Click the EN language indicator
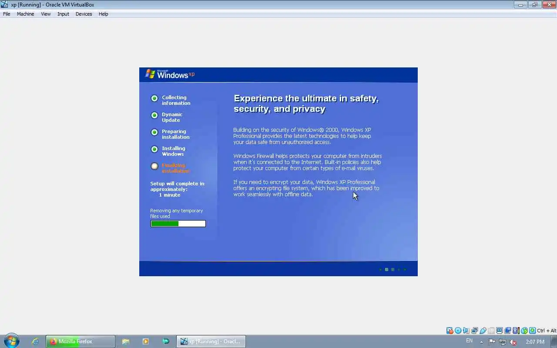The image size is (557, 348). [x=469, y=341]
